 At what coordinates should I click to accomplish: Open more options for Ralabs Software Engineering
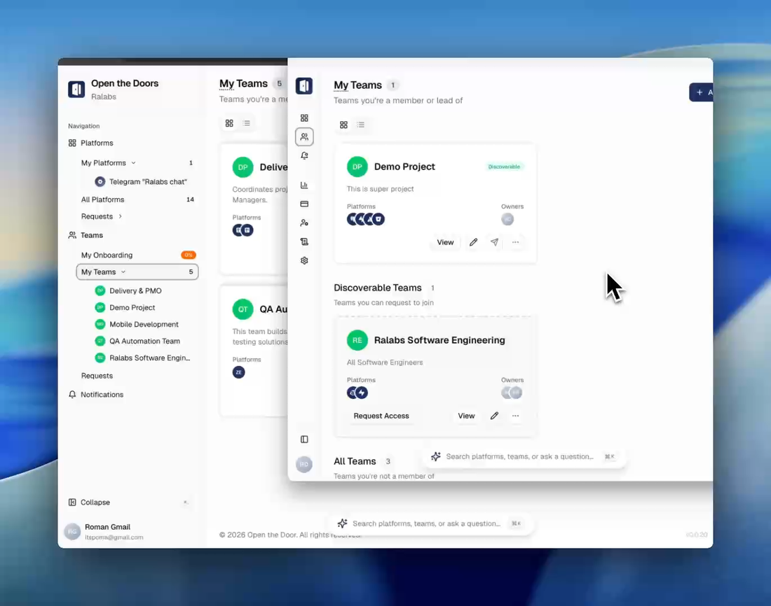[515, 416]
